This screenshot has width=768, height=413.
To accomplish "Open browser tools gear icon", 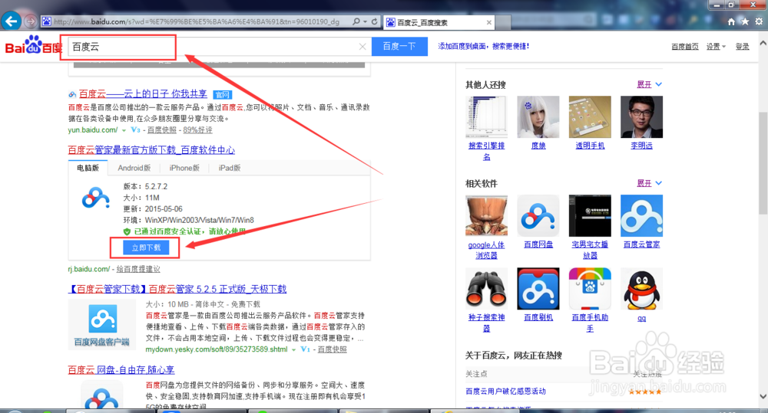I will point(759,21).
